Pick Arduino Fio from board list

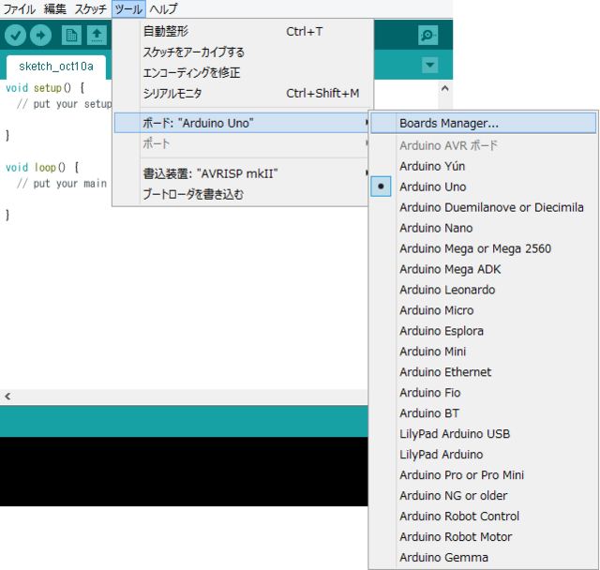click(x=484, y=393)
